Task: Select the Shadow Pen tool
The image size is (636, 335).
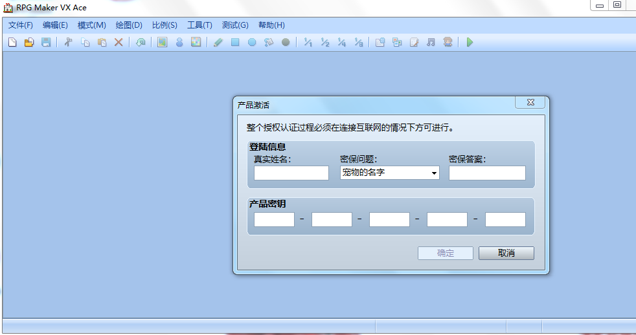Action: click(286, 42)
